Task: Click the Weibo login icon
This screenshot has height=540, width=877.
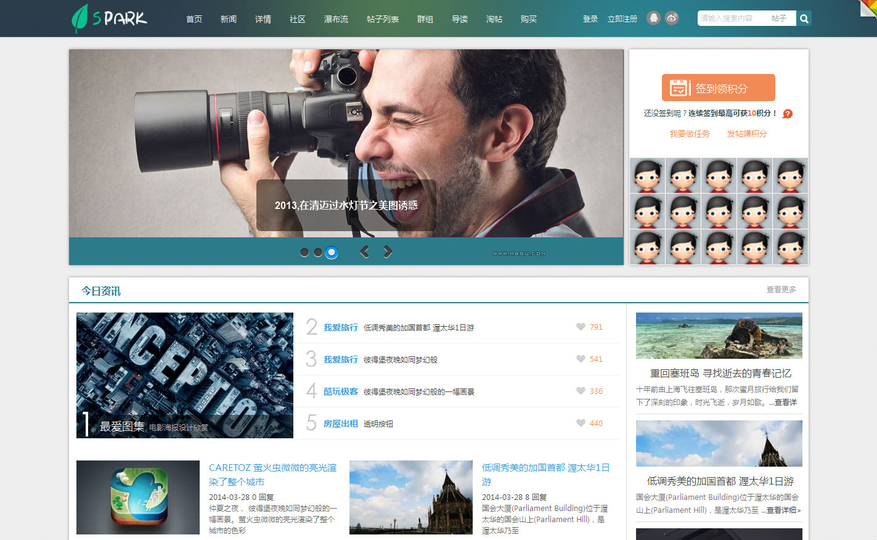Action: [671, 18]
